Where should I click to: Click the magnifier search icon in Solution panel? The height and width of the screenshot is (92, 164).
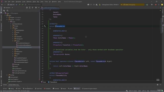pos(7,10)
